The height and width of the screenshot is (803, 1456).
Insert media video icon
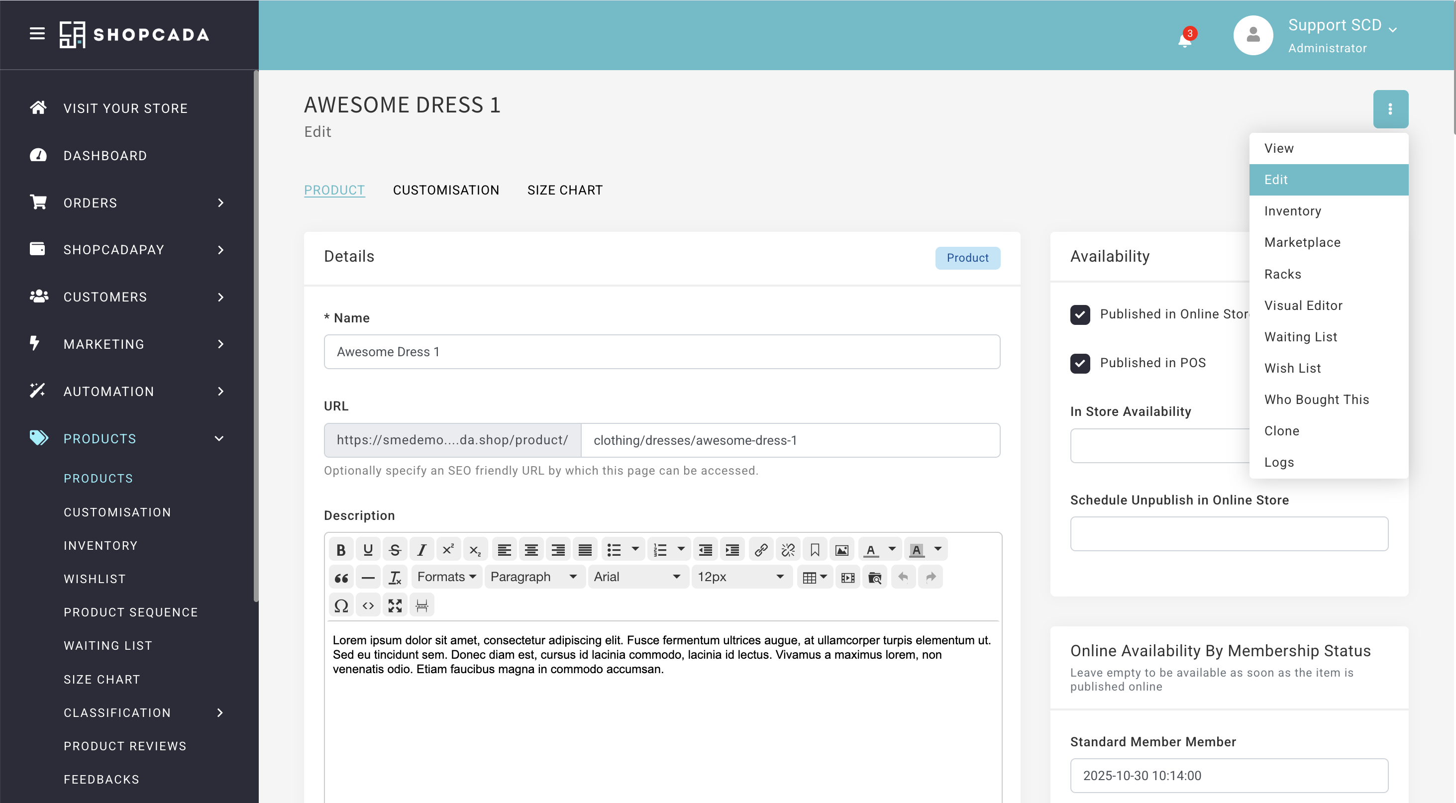[x=848, y=577]
